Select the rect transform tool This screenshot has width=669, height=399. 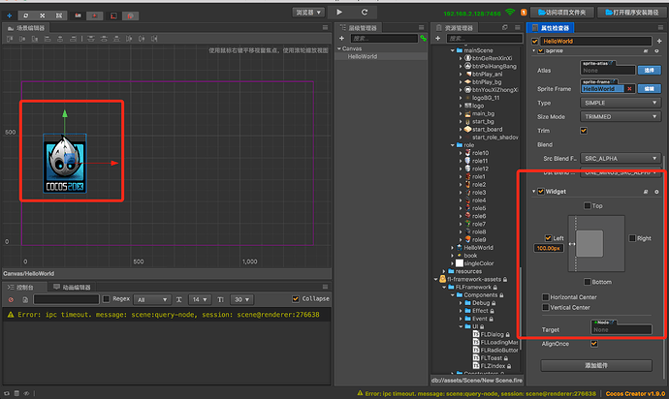click(x=59, y=15)
